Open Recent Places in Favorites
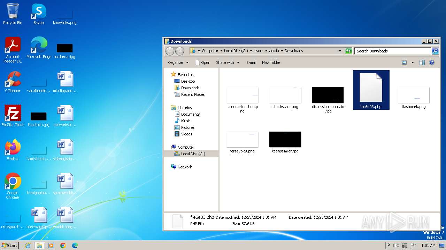This screenshot has width=446, height=250. pyautogui.click(x=193, y=94)
